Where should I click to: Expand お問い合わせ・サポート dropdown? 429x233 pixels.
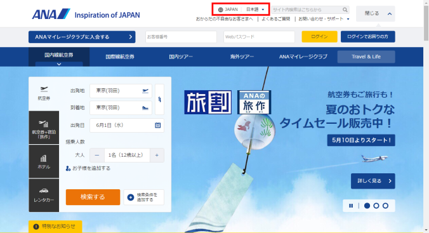pos(324,19)
